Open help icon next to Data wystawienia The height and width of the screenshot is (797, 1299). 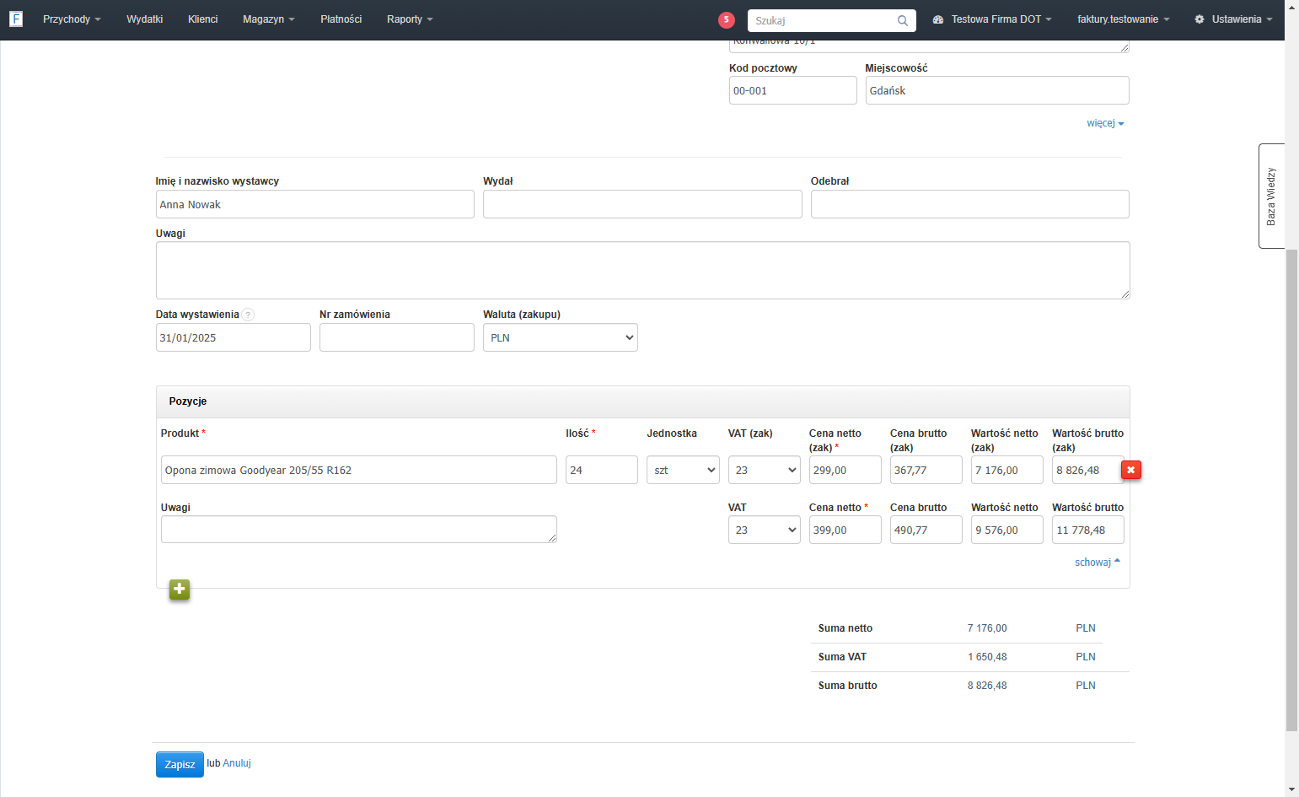pos(248,315)
